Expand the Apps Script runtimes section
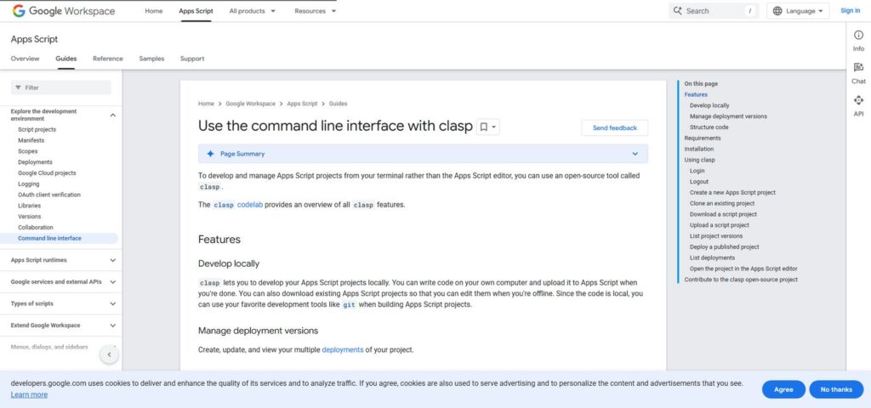 pyautogui.click(x=113, y=260)
